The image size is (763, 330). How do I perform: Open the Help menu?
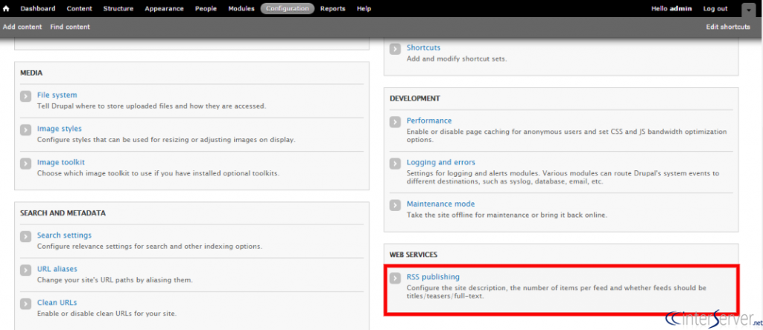click(x=364, y=8)
